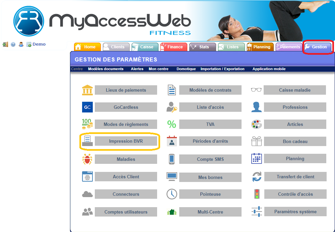The width and height of the screenshot is (335, 232).
Task: Open Importation / Exportation submenu
Action: (222, 69)
